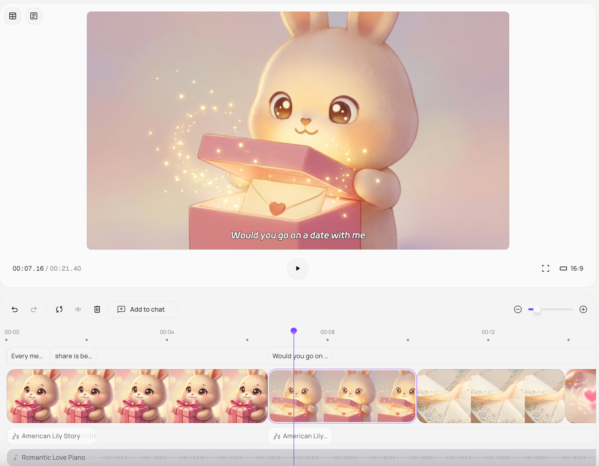The image size is (599, 466).
Task: Open the script text view icon
Action: (x=34, y=16)
